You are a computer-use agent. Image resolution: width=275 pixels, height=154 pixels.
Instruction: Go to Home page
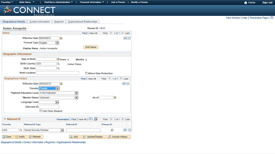250,3
